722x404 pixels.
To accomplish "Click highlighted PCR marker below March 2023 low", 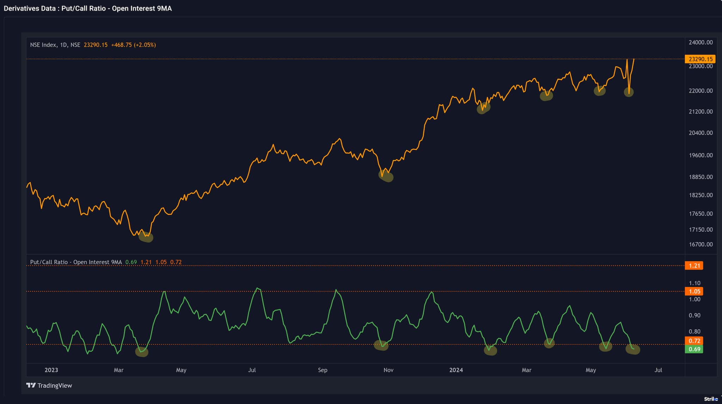I will click(142, 351).
